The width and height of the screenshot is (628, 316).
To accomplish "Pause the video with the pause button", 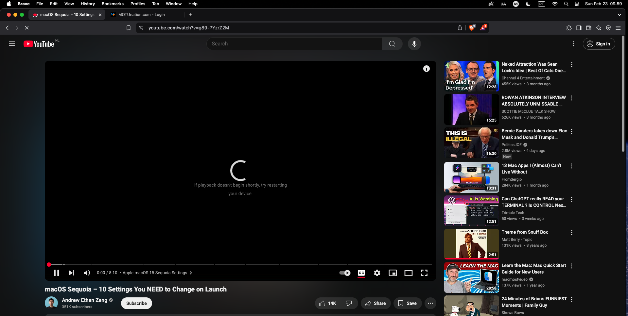I will tap(56, 273).
